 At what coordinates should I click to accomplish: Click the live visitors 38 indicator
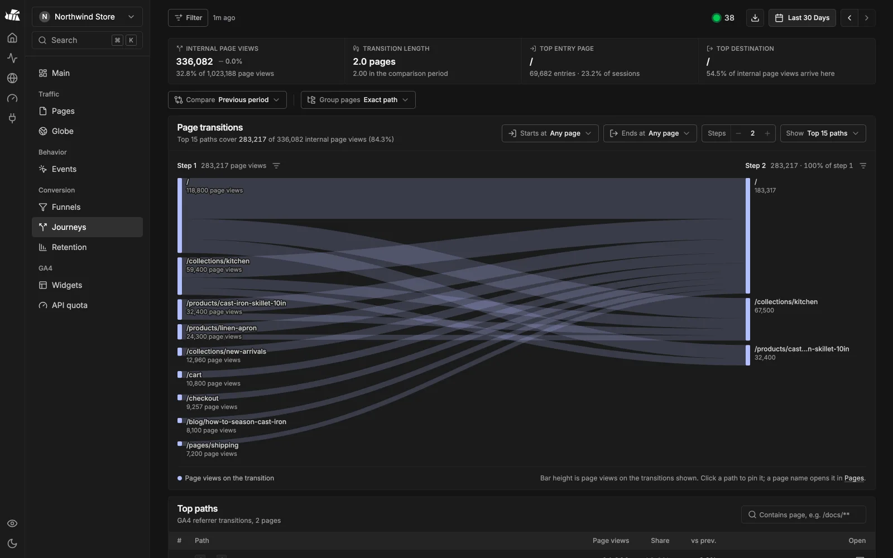coord(723,18)
